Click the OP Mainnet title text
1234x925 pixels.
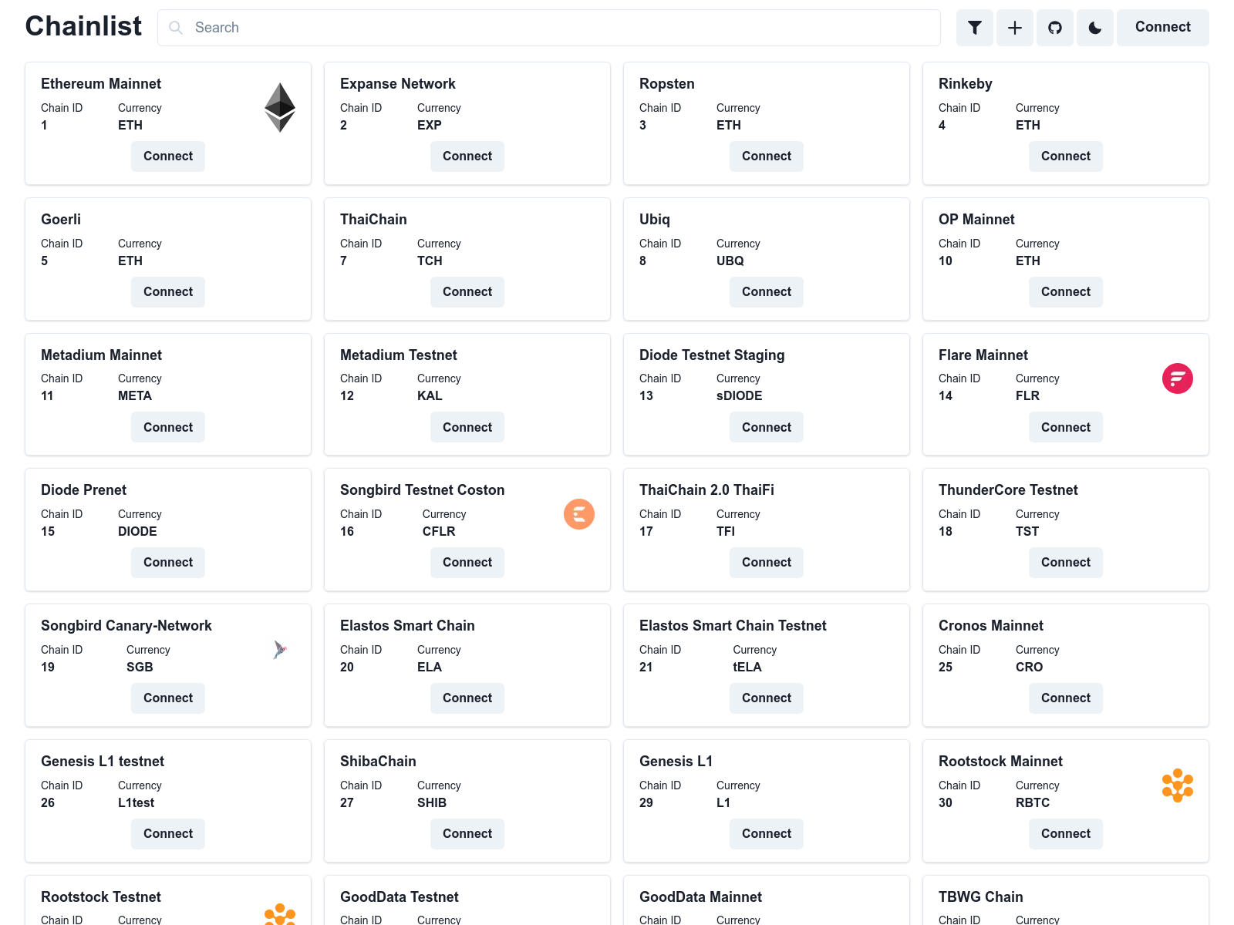(x=976, y=220)
